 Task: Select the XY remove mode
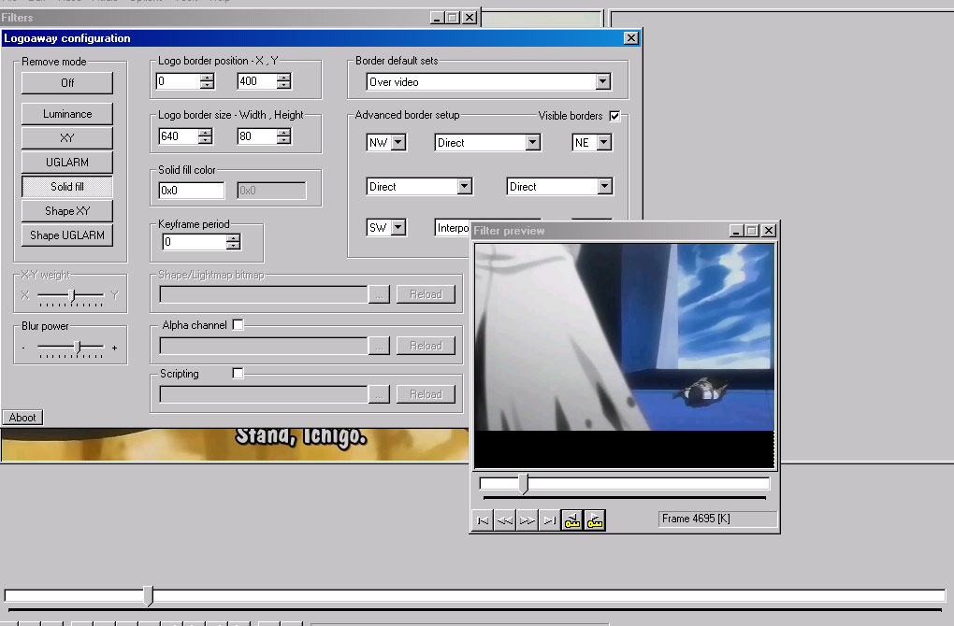(67, 138)
